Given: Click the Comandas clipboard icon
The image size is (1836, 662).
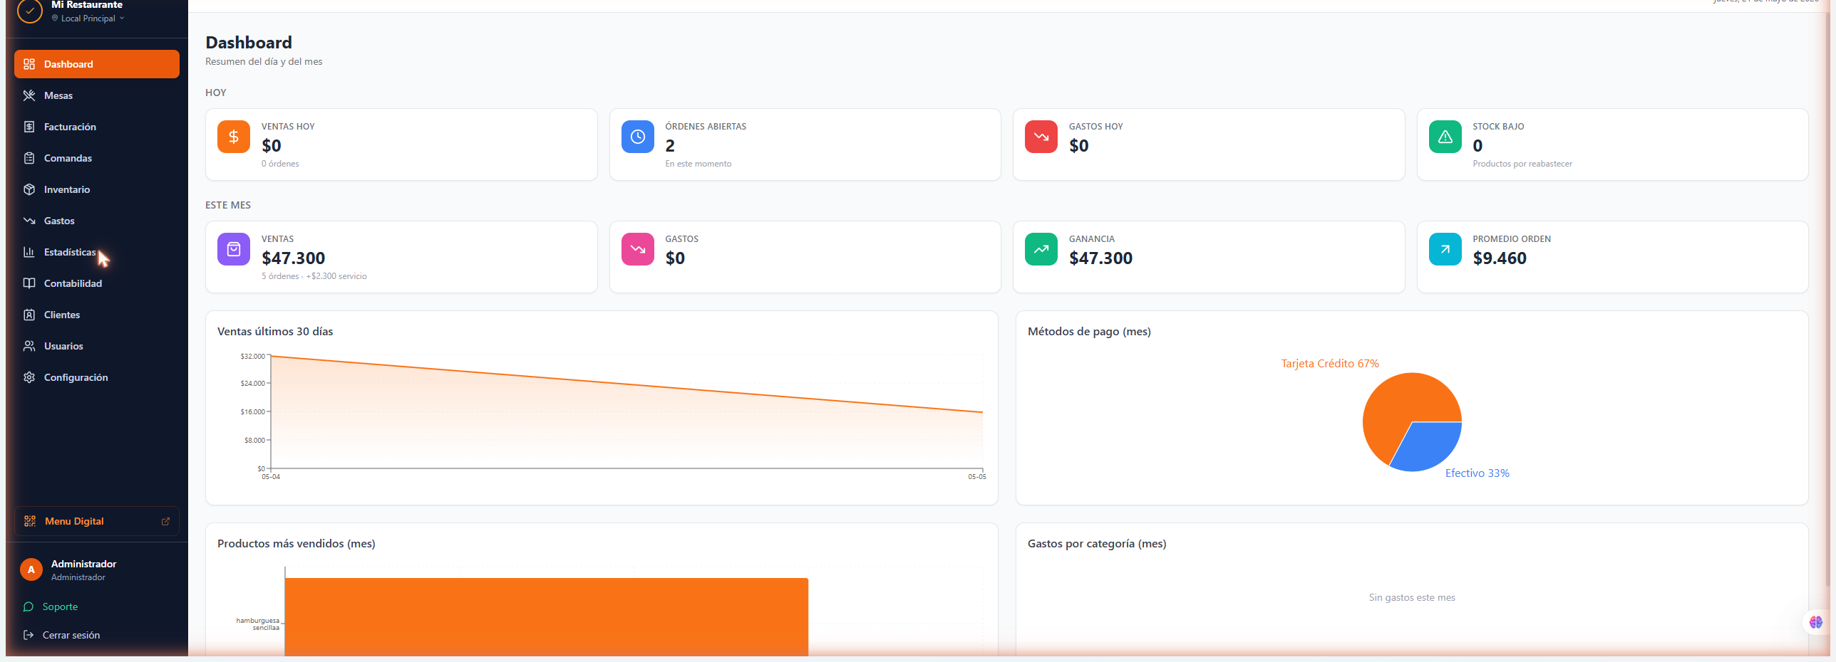Looking at the screenshot, I should (x=29, y=158).
